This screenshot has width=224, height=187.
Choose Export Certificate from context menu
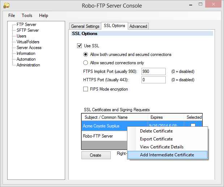(168, 139)
